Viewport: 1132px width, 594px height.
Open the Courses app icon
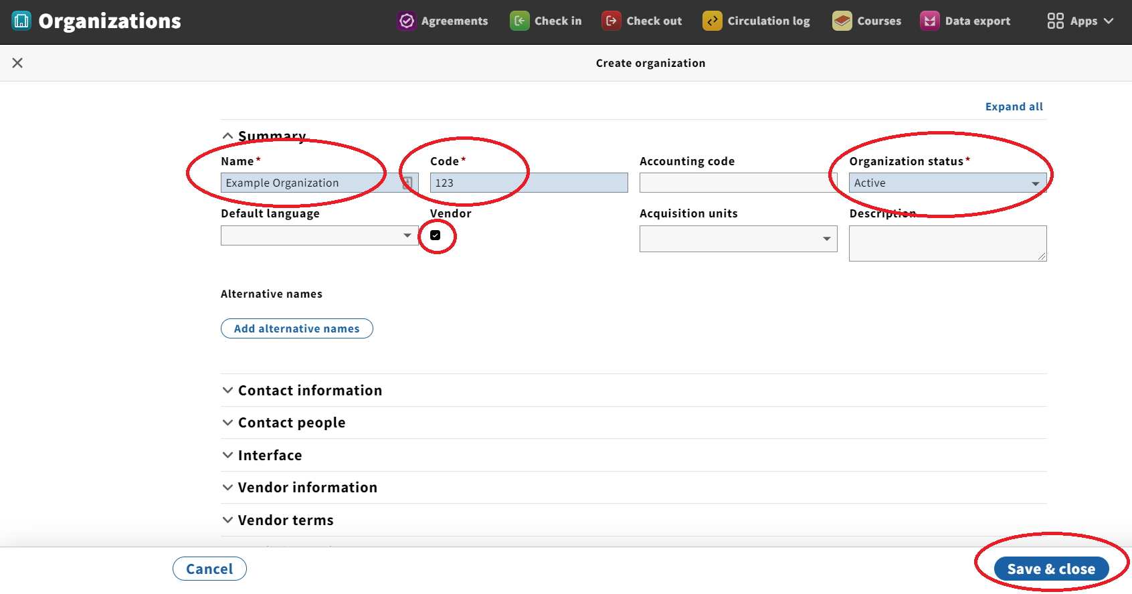click(842, 21)
